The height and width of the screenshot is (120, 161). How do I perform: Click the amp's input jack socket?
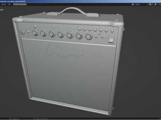click(x=22, y=32)
